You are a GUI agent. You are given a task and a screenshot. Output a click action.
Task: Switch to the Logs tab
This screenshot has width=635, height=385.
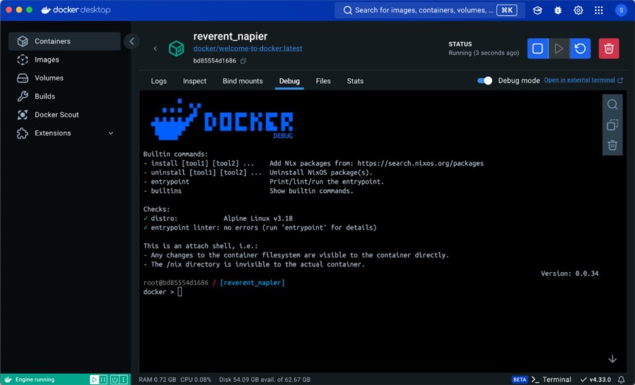coord(159,81)
